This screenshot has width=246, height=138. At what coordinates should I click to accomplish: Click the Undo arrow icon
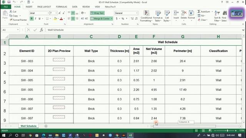click(x=14, y=2)
